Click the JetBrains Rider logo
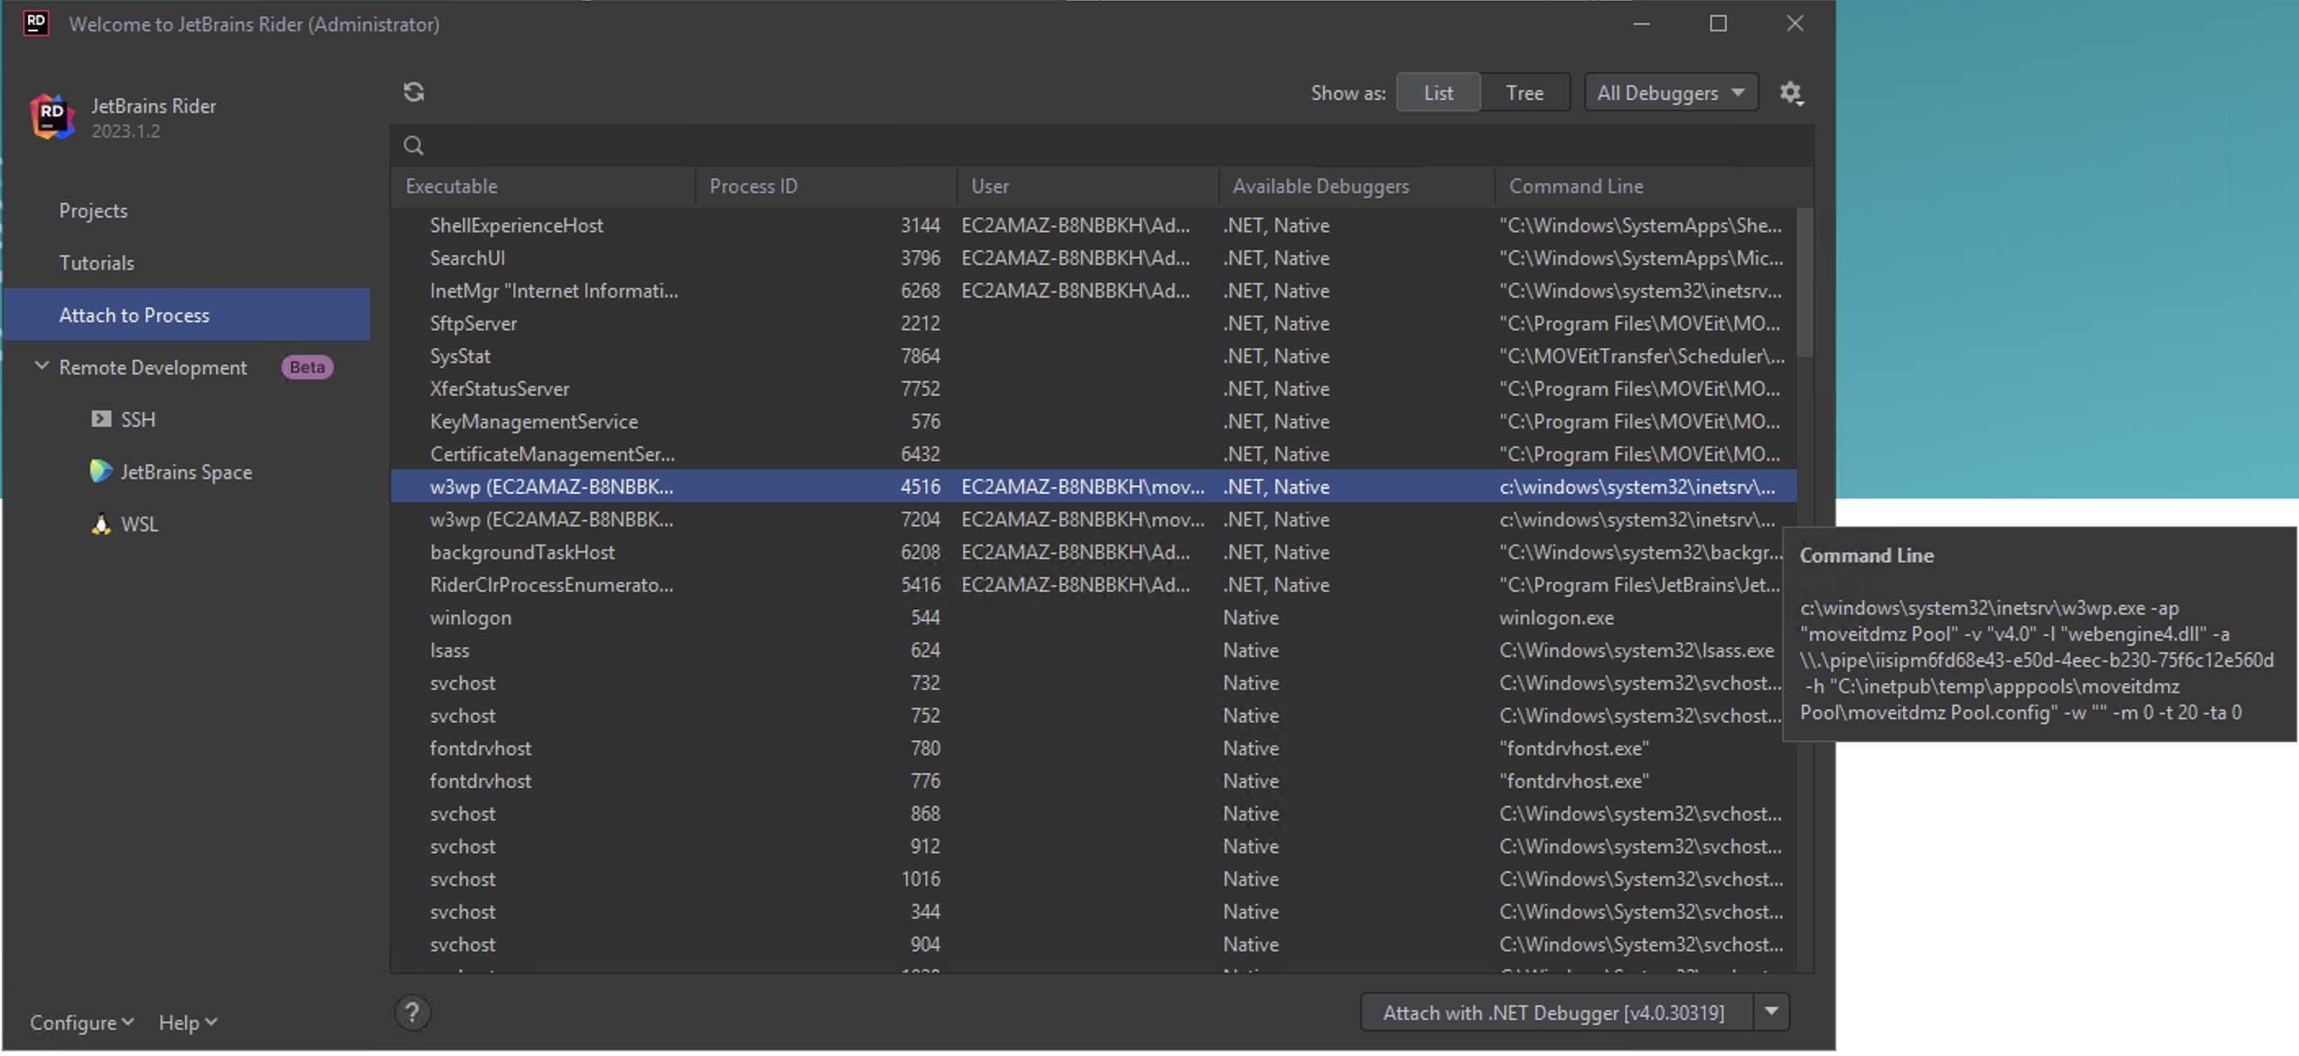The image size is (2299, 1056). pyautogui.click(x=50, y=116)
